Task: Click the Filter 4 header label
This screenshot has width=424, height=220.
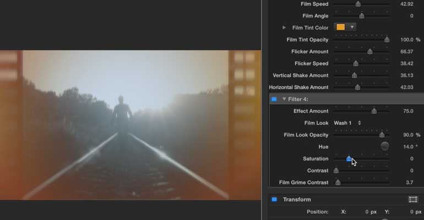Action: 298,99
